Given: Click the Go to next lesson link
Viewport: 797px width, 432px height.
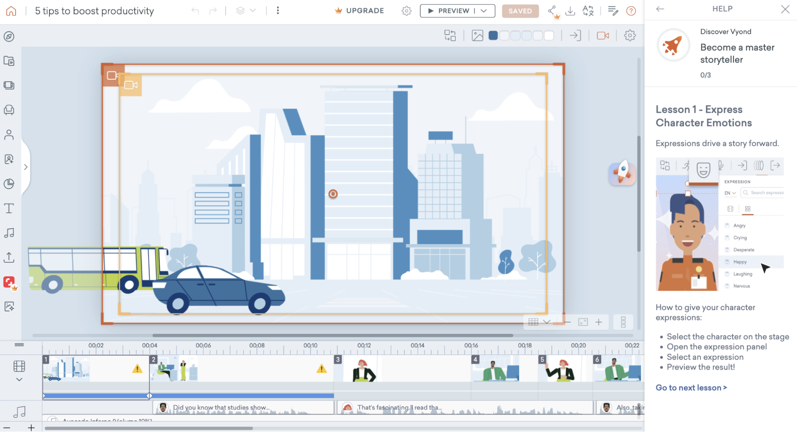Looking at the screenshot, I should (691, 387).
